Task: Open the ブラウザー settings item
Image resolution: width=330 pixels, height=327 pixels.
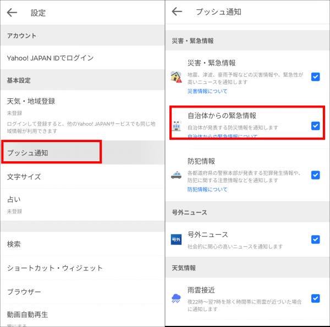Action: (82, 291)
